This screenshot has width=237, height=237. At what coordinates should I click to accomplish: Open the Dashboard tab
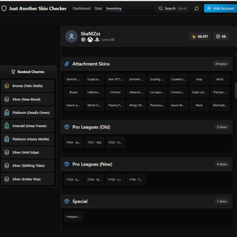click(x=81, y=8)
